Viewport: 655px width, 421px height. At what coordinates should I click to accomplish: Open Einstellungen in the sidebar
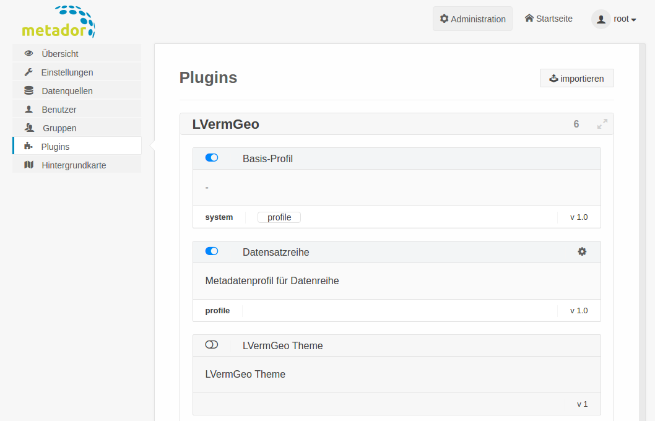coord(77,72)
